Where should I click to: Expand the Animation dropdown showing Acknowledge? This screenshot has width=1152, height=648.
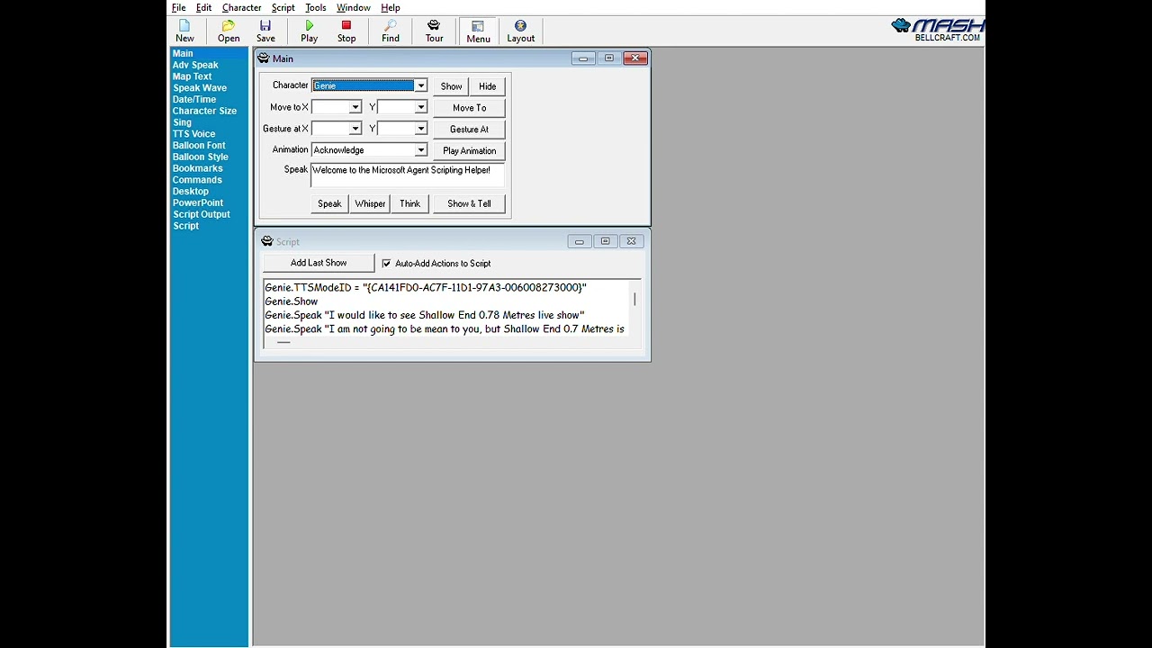pos(420,150)
